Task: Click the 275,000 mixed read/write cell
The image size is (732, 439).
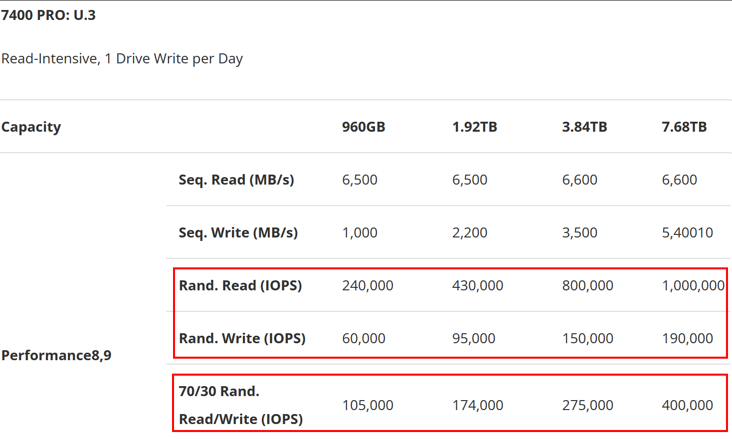Action: point(587,405)
